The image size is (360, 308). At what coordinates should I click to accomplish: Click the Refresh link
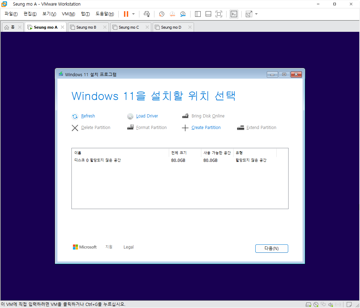pyautogui.click(x=88, y=116)
